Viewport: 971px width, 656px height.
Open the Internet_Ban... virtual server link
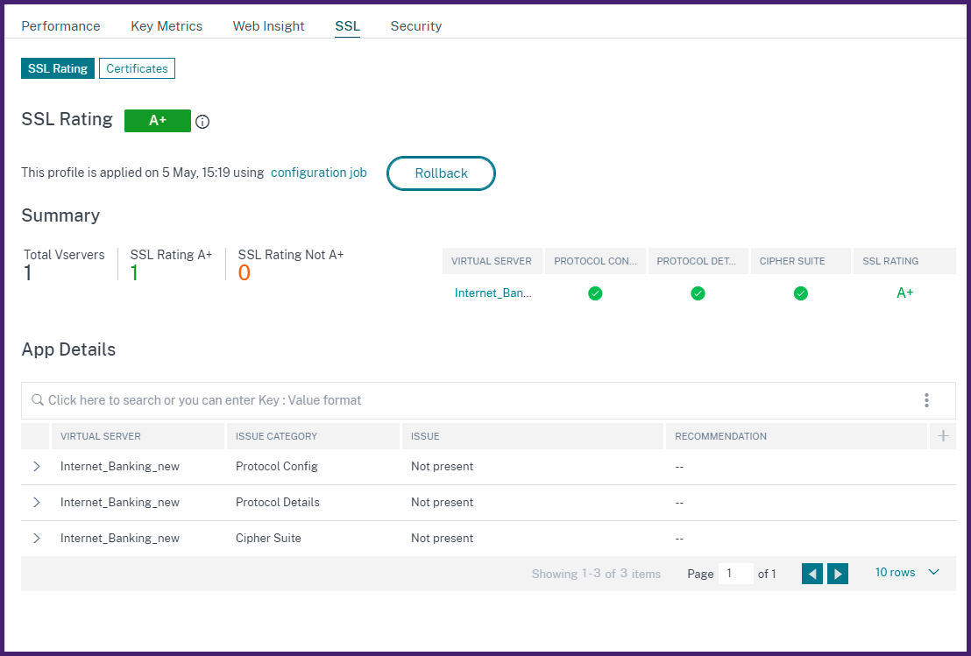[493, 293]
